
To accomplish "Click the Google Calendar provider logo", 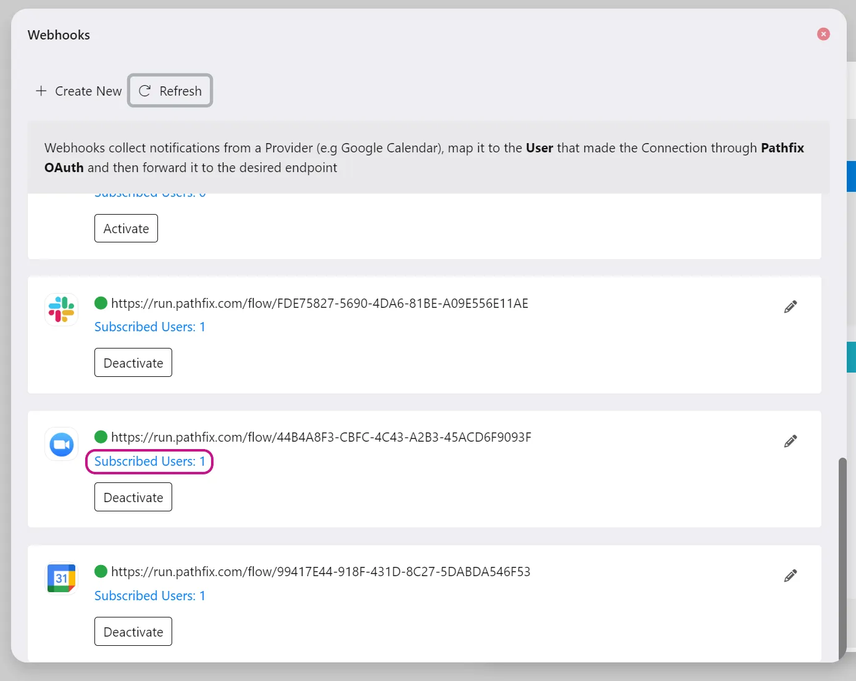I will [62, 578].
